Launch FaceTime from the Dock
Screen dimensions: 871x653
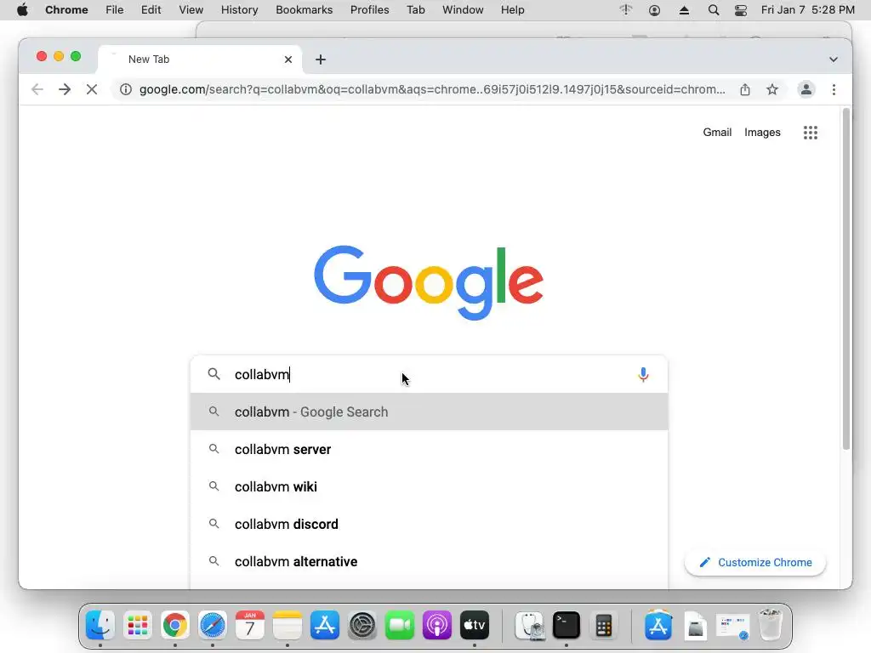[x=400, y=625]
